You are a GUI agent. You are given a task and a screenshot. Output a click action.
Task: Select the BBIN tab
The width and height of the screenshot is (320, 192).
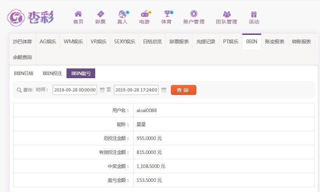(x=252, y=42)
